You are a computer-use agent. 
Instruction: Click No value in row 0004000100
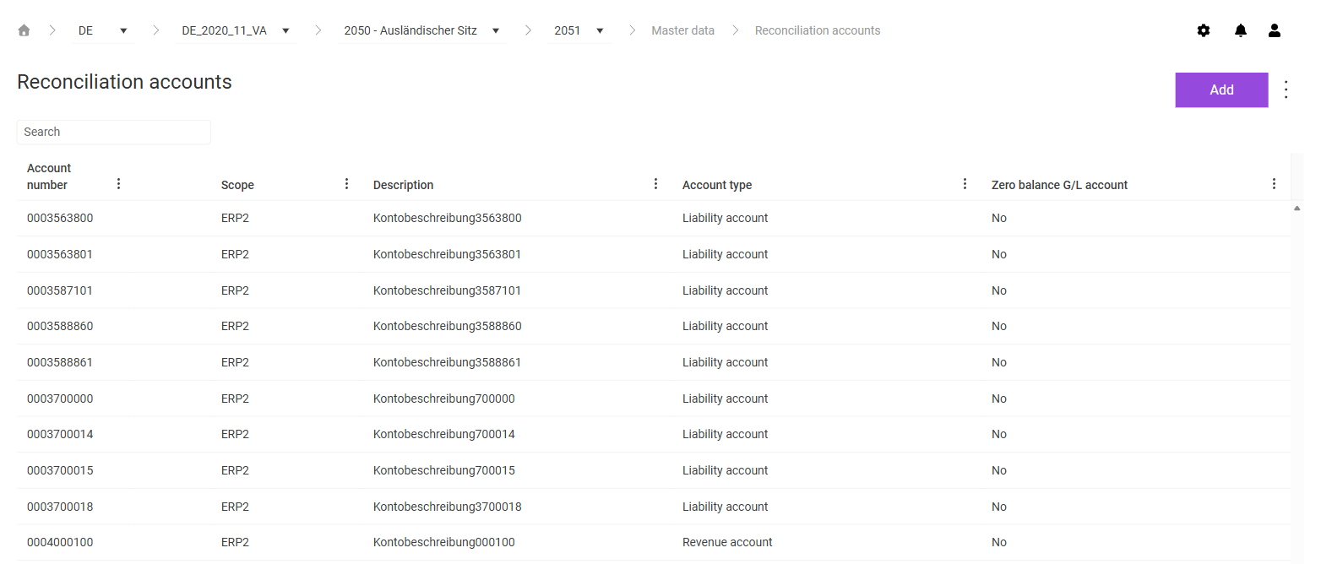click(999, 542)
